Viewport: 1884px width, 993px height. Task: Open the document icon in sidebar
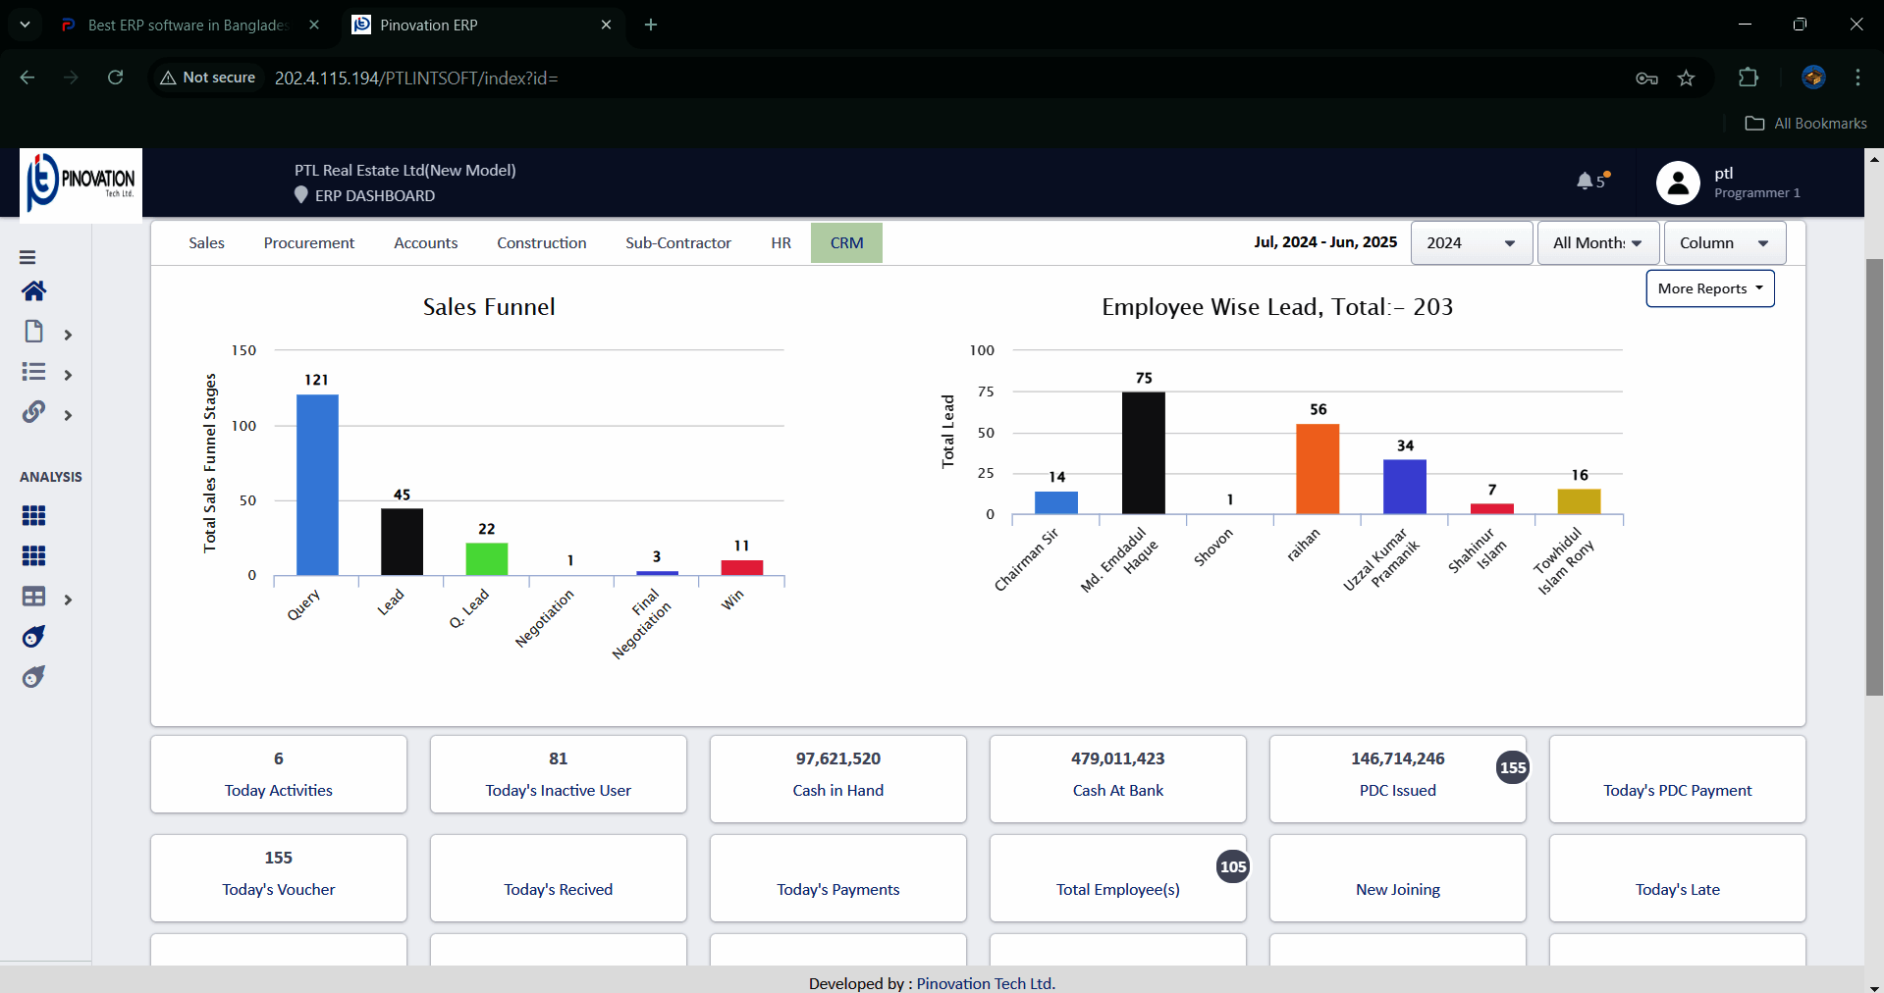coord(33,332)
